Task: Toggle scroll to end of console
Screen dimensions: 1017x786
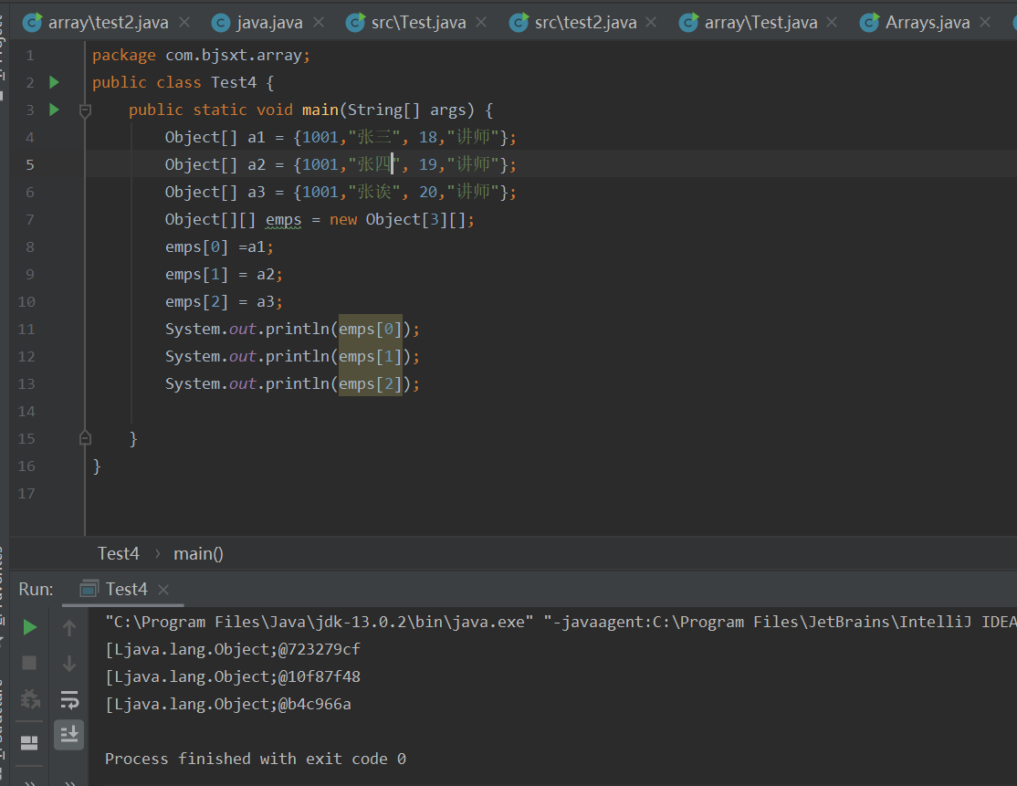Action: point(69,734)
